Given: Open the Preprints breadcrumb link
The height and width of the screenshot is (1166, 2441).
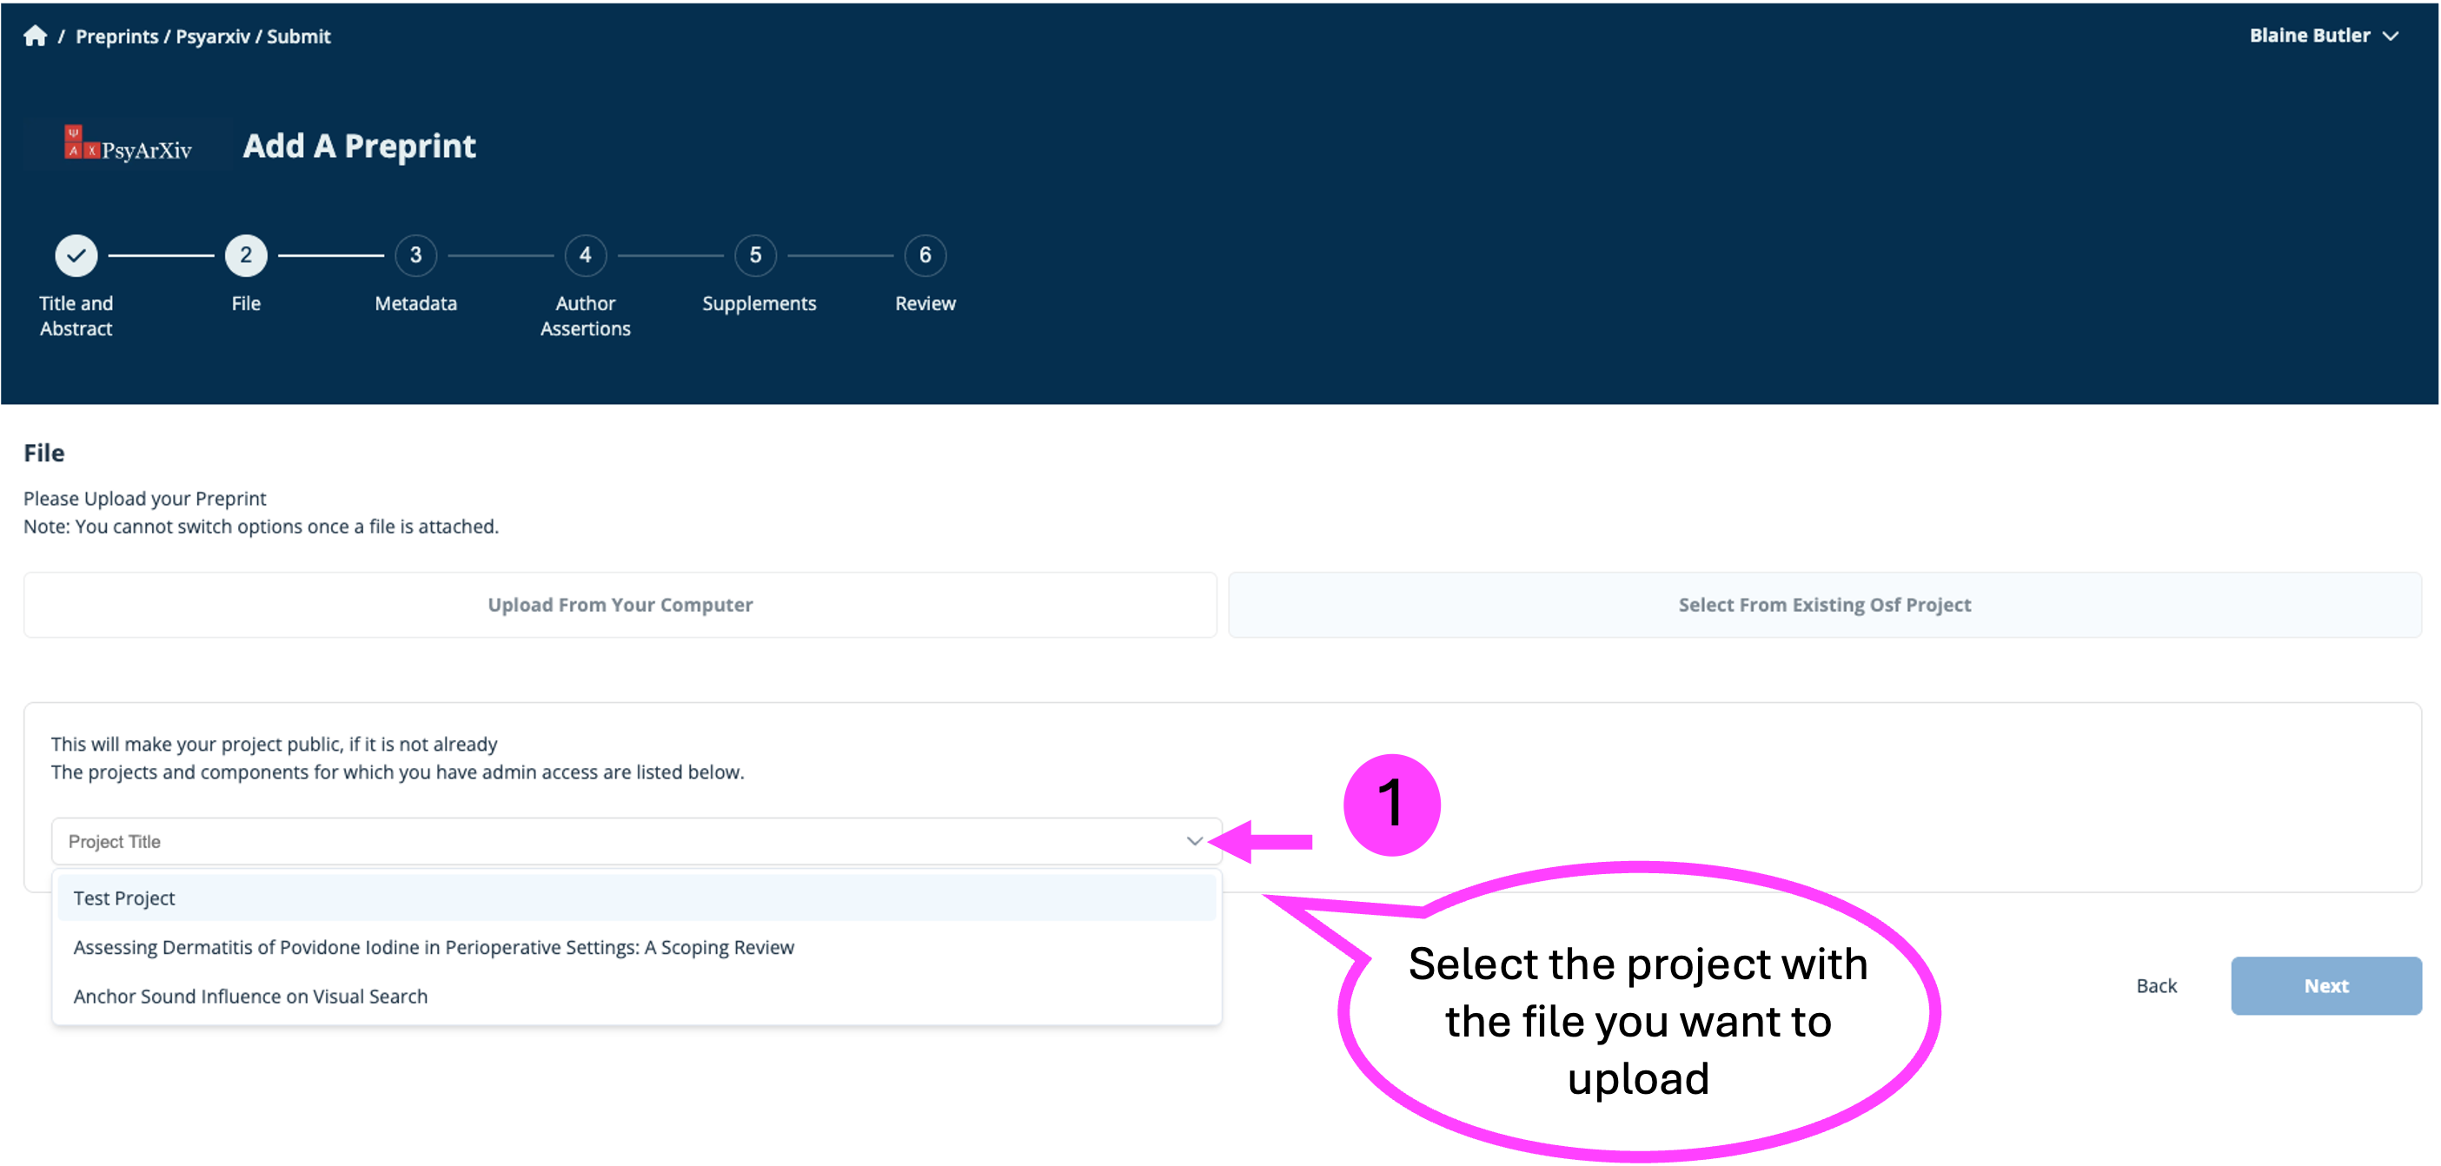Looking at the screenshot, I should point(116,36).
